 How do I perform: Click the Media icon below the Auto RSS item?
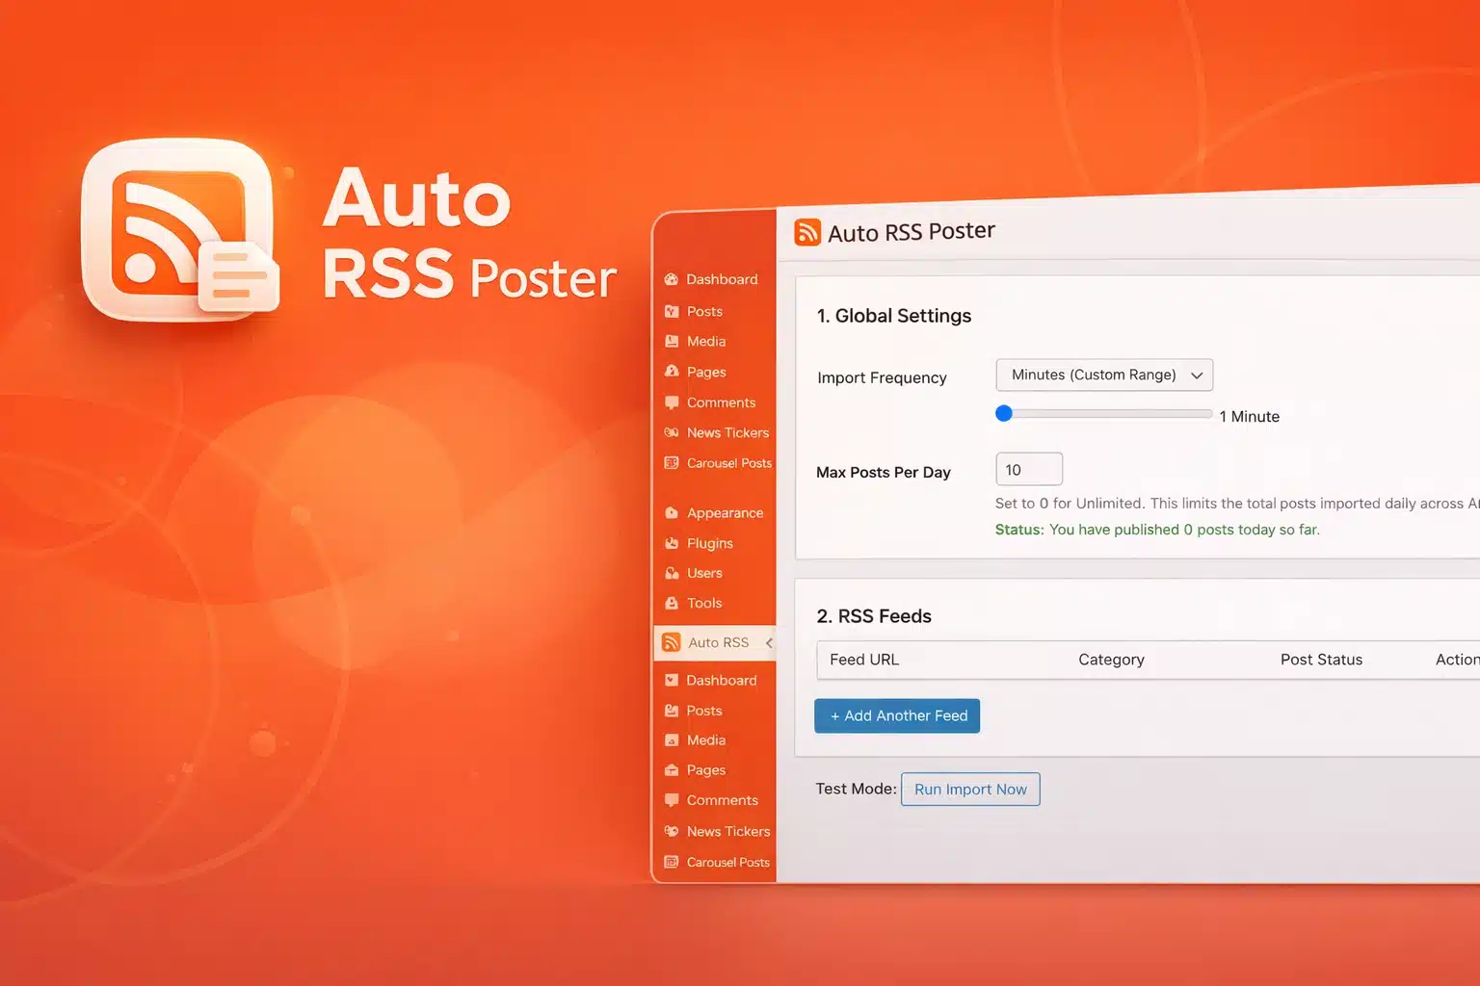672,740
